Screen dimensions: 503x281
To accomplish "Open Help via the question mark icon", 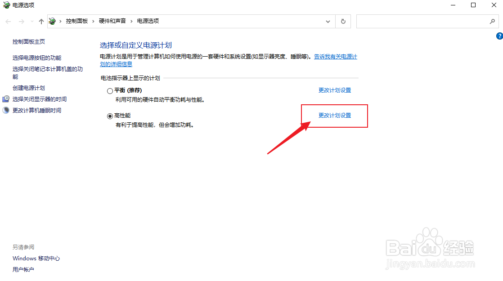I will click(499, 36).
